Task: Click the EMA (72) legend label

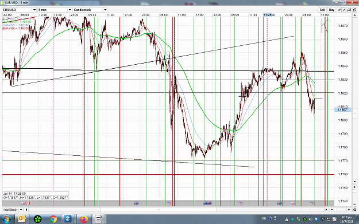Action: point(16,25)
